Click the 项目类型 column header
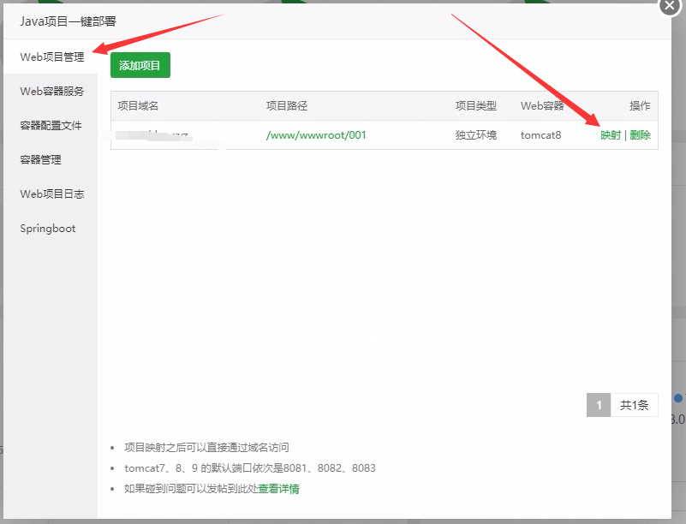Image resolution: width=686 pixels, height=524 pixels. pos(475,106)
